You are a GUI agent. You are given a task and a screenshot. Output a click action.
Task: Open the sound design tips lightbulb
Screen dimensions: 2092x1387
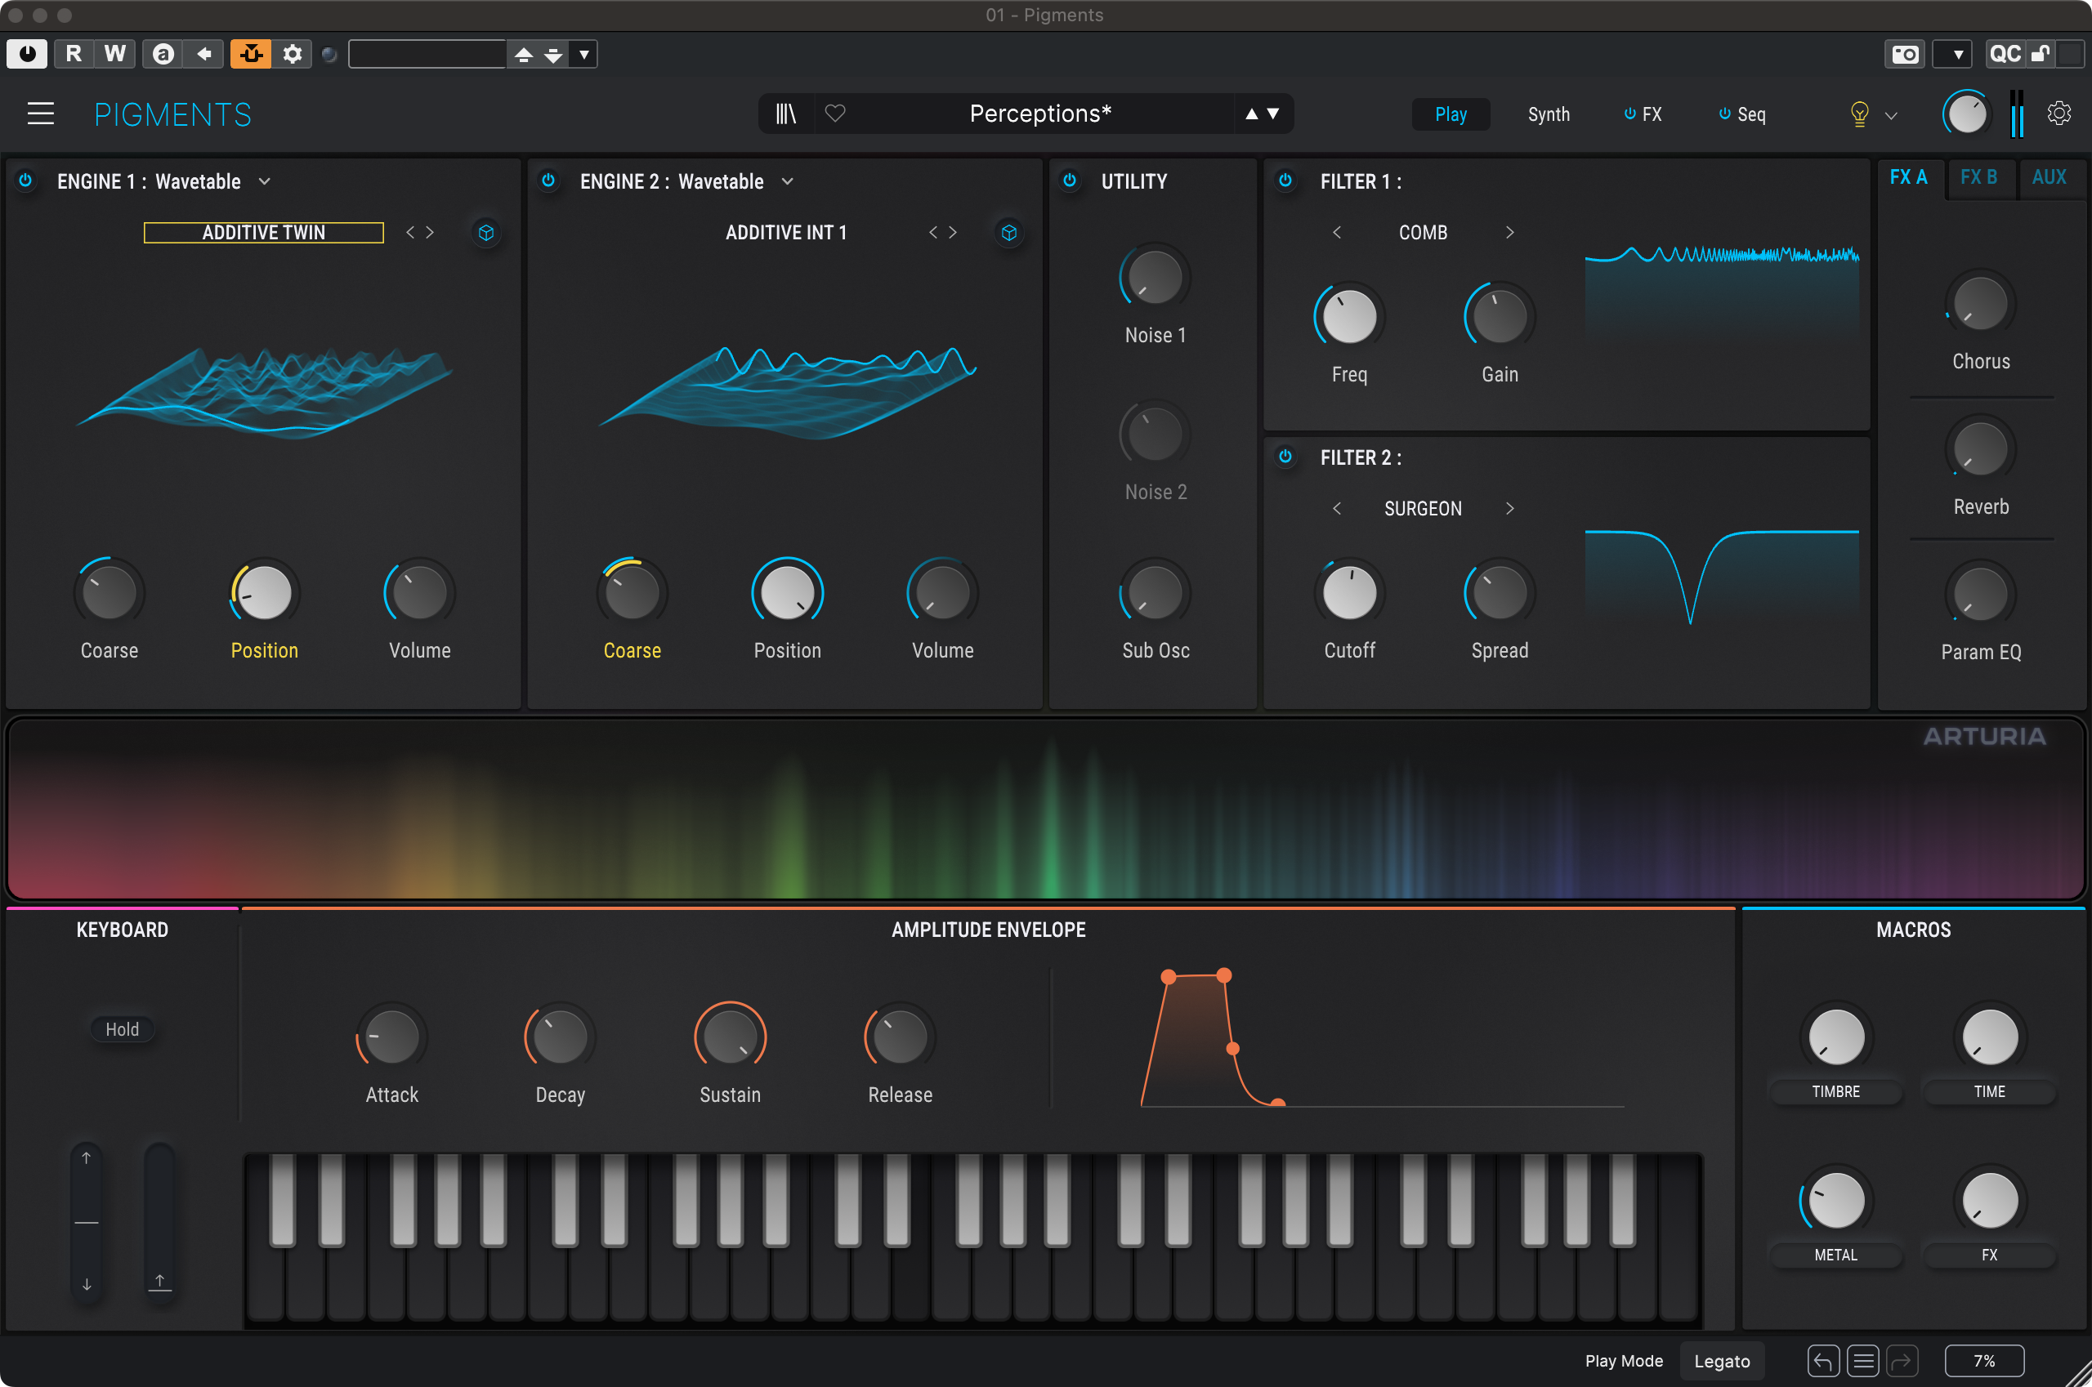click(1859, 114)
